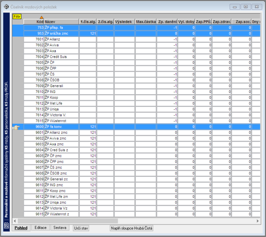This screenshot has width=266, height=237.
Task: Select the ŽP Koop zmc row
Action: click(x=136, y=191)
